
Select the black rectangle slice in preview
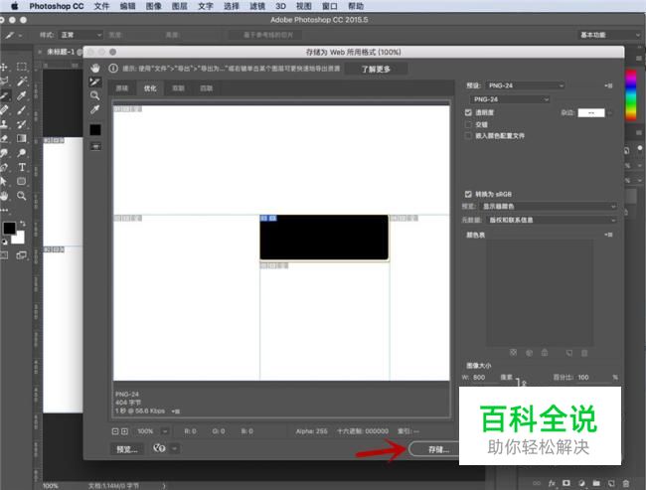click(x=324, y=238)
